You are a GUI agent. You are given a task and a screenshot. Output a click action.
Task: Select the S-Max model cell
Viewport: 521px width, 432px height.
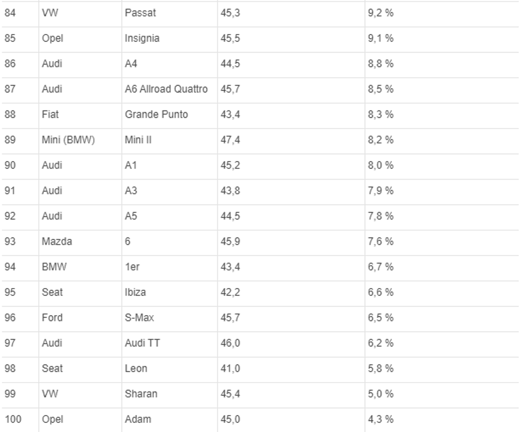coord(139,318)
